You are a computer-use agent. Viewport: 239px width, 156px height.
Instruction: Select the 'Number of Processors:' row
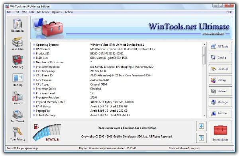117,62
